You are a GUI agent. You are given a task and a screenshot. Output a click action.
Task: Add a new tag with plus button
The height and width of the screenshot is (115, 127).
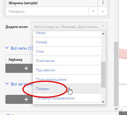[x=19, y=68]
